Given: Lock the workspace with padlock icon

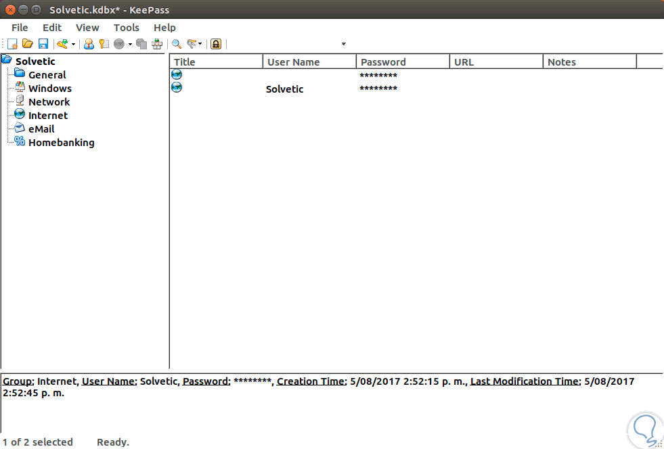Looking at the screenshot, I should point(216,43).
